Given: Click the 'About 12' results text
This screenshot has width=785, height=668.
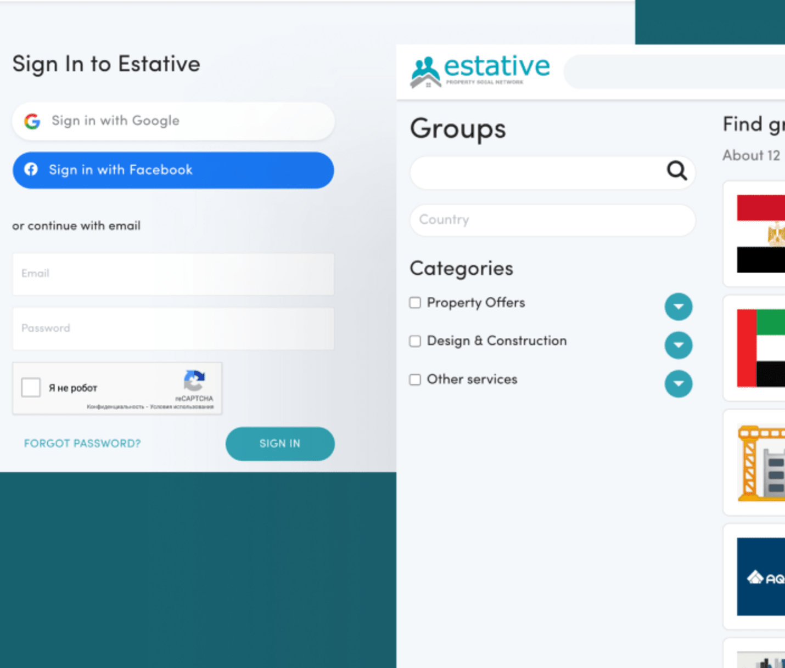Looking at the screenshot, I should [x=752, y=156].
